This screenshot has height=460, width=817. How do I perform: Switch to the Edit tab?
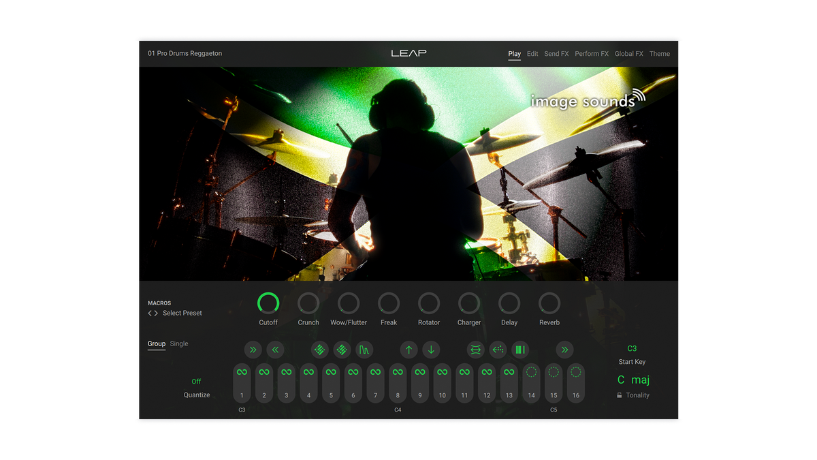pyautogui.click(x=532, y=53)
